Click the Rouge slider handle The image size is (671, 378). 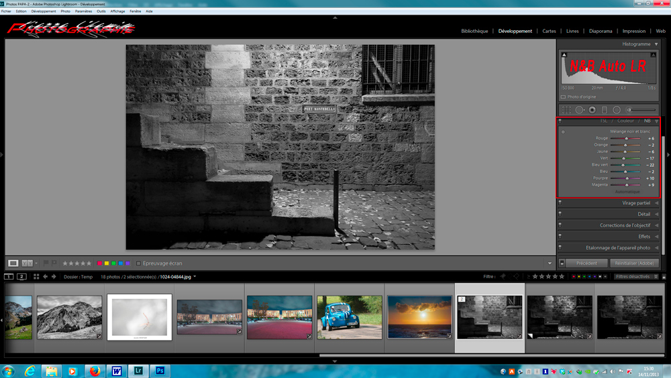coord(626,139)
